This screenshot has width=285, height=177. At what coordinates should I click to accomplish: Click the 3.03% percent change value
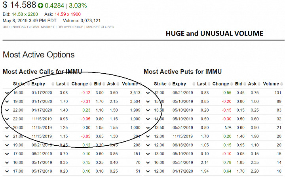pyautogui.click(x=78, y=6)
